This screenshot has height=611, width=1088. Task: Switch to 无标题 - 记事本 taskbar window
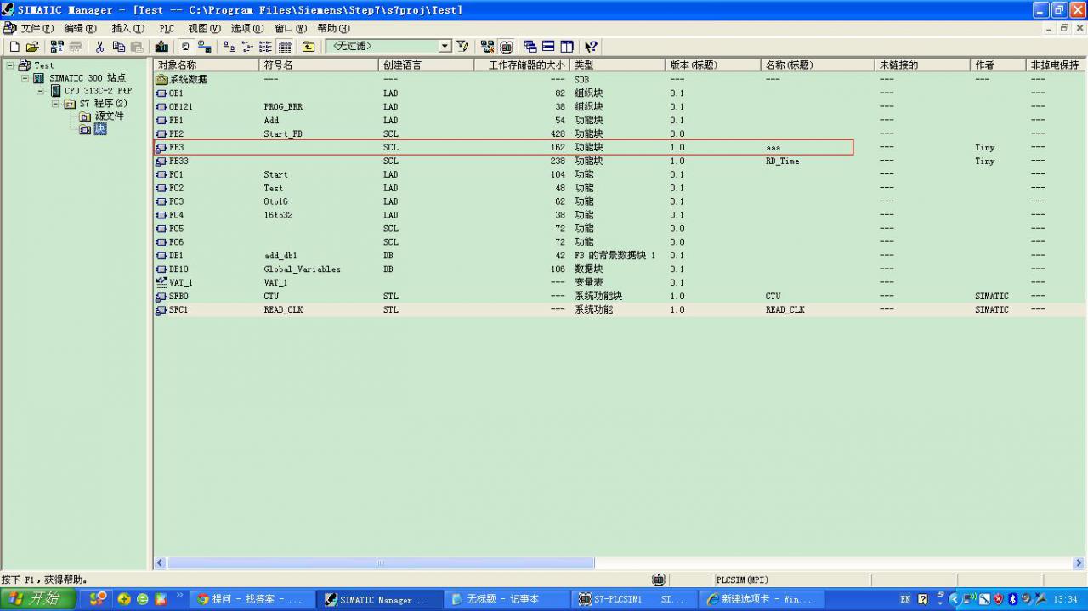coord(507,599)
